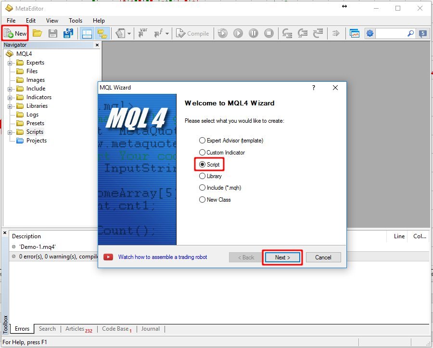Click the insert variable (var) icon
The height and width of the screenshot is (348, 433).
tap(143, 33)
